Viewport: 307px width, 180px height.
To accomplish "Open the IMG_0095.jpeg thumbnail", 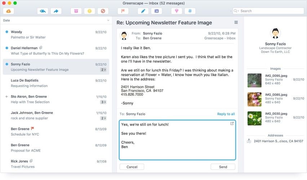I will point(254,80).
